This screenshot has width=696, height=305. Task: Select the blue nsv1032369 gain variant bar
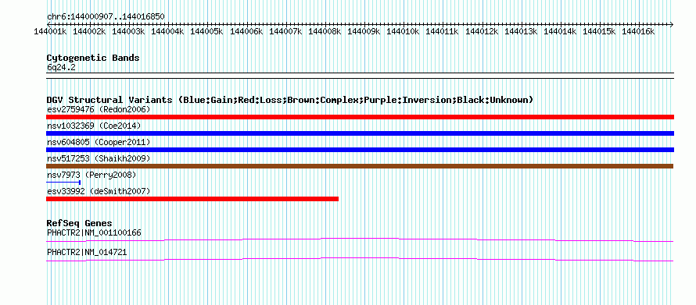tap(360, 133)
